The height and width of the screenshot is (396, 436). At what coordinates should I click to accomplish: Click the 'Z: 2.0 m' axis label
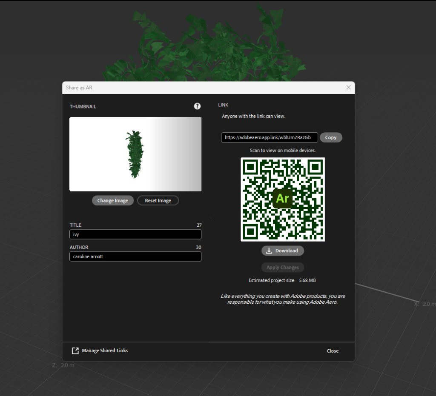tap(63, 365)
